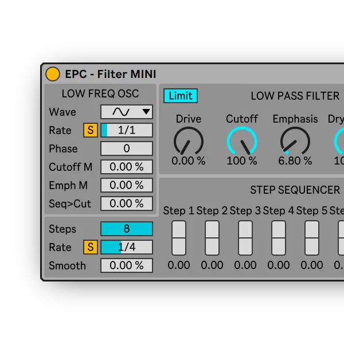Click the Step 4 value 0.00
This screenshot has width=344, height=344.
click(279, 265)
